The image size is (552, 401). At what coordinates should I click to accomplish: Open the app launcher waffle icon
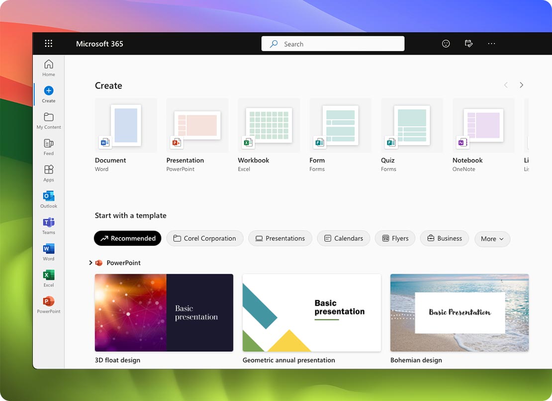click(48, 43)
